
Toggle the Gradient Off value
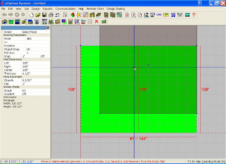click(x=36, y=94)
